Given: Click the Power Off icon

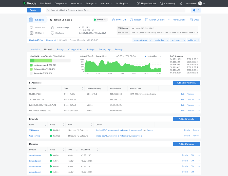Looking at the screenshot, I should [x=113, y=19].
